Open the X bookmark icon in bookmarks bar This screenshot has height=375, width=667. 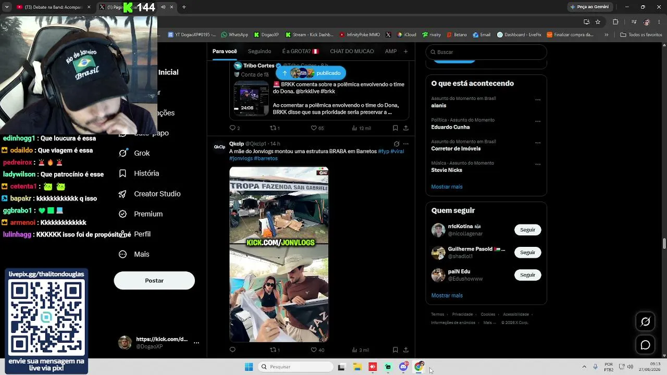coord(388,35)
